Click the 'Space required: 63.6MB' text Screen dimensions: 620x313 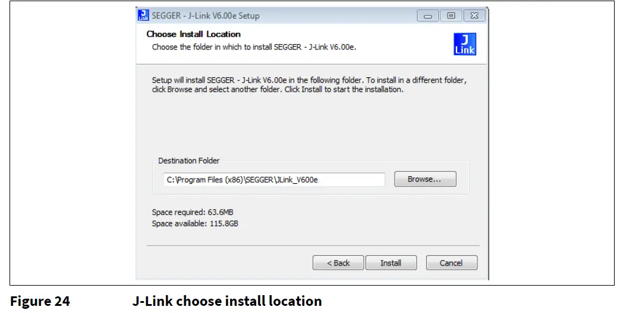tap(193, 212)
